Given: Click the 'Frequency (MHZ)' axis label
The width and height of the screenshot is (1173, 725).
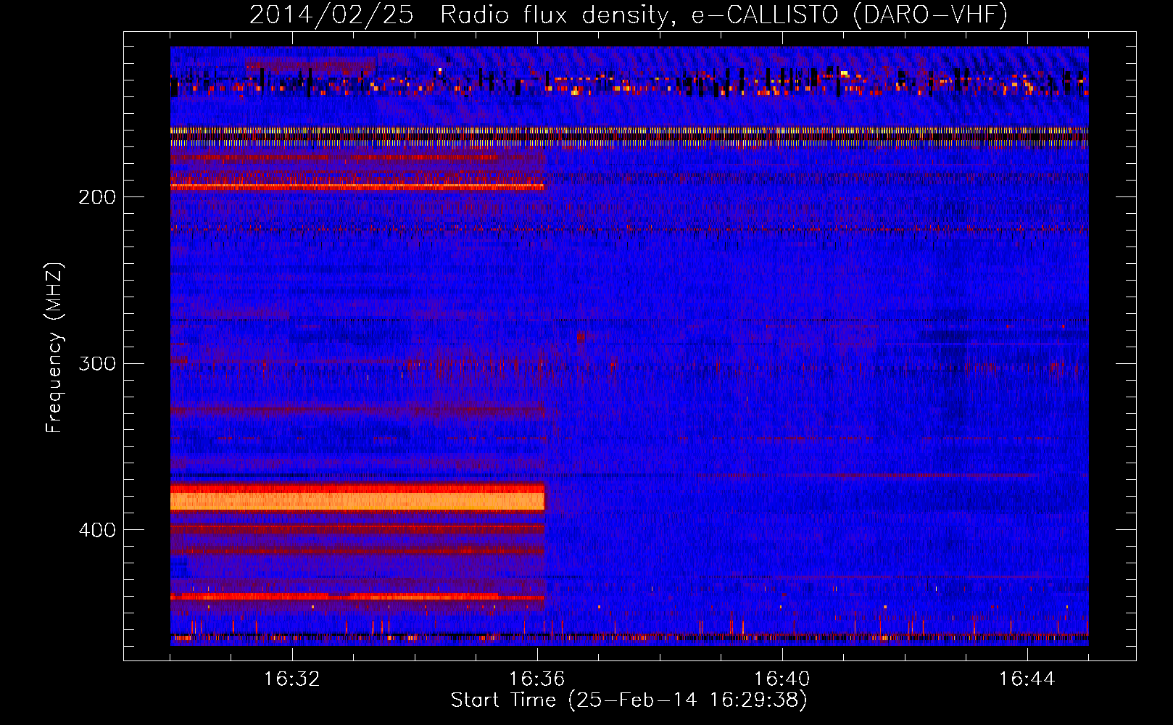Looking at the screenshot, I should [x=54, y=348].
